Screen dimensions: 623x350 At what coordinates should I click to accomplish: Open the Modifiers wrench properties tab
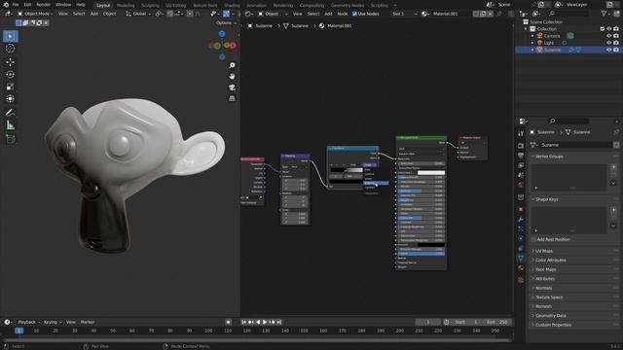pos(521,220)
